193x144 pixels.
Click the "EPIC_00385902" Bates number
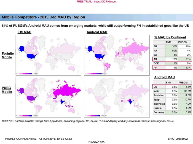coord(178,139)
